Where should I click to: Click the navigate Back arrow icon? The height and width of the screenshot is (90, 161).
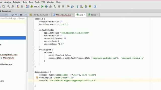pyautogui.click(x=18, y=6)
